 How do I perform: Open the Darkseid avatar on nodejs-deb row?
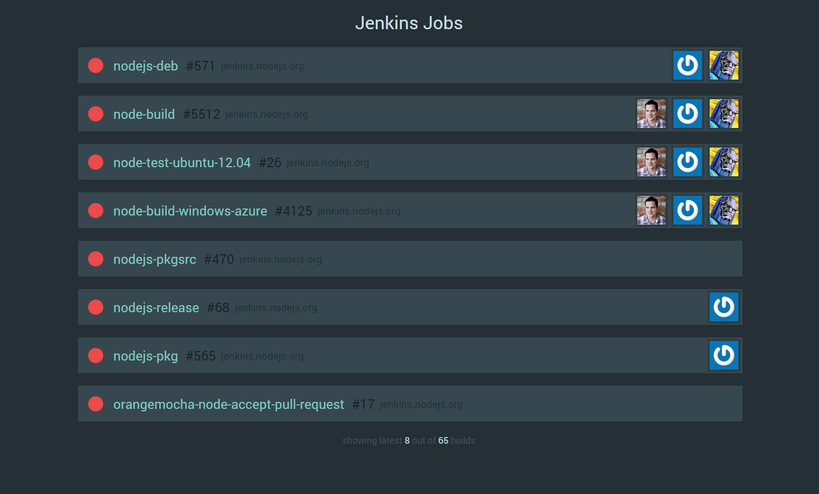pyautogui.click(x=724, y=65)
